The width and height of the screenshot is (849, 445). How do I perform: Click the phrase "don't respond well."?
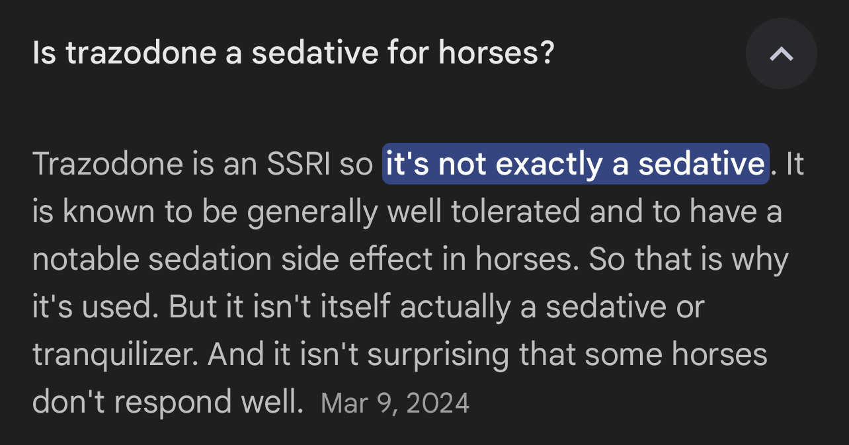[167, 403]
